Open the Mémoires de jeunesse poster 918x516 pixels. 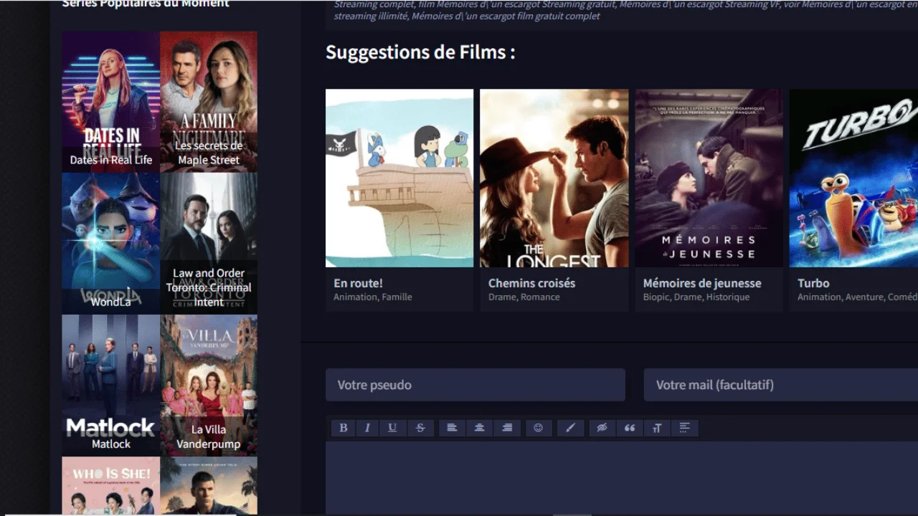point(709,178)
